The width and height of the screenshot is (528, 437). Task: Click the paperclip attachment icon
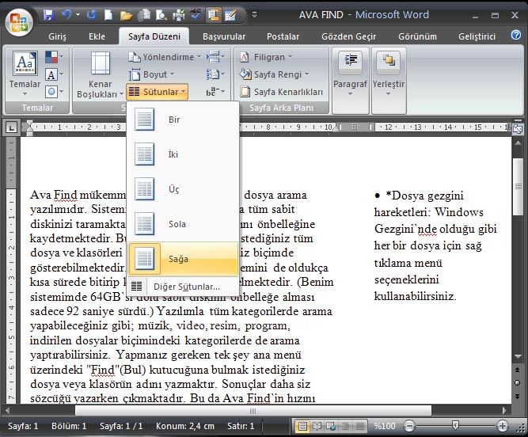pyautogui.click(x=144, y=15)
